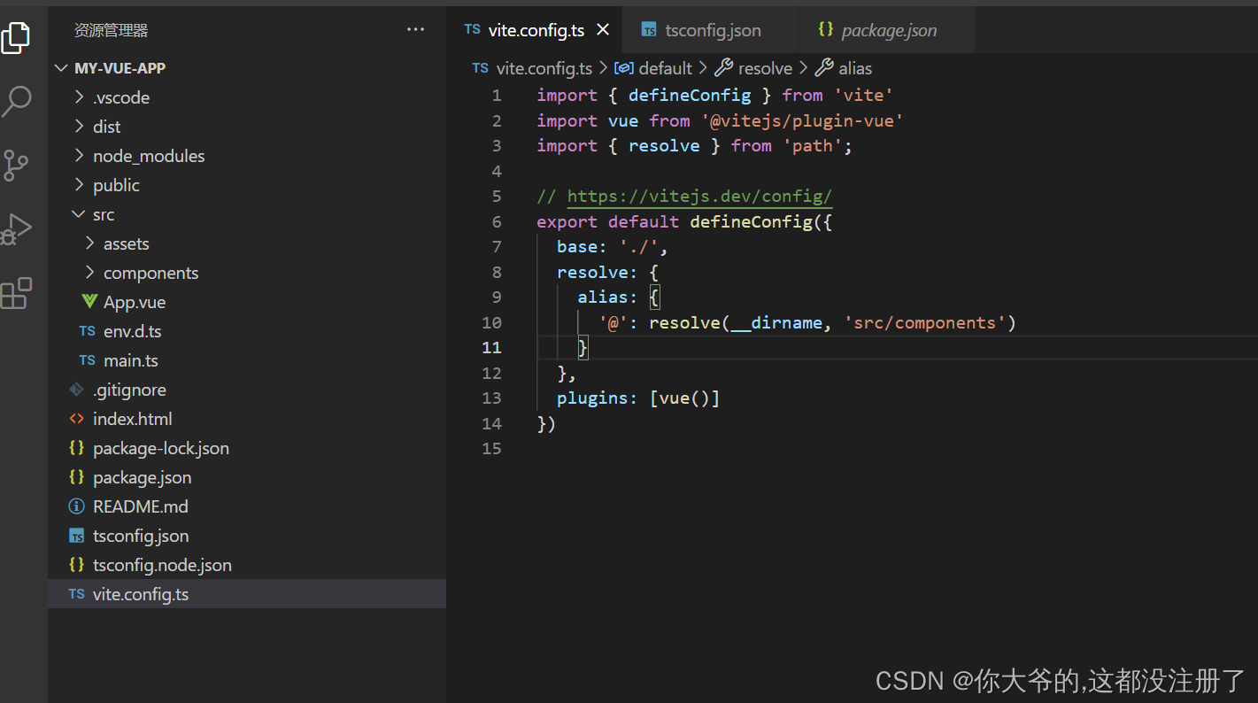Click base: './' in the code

(607, 247)
